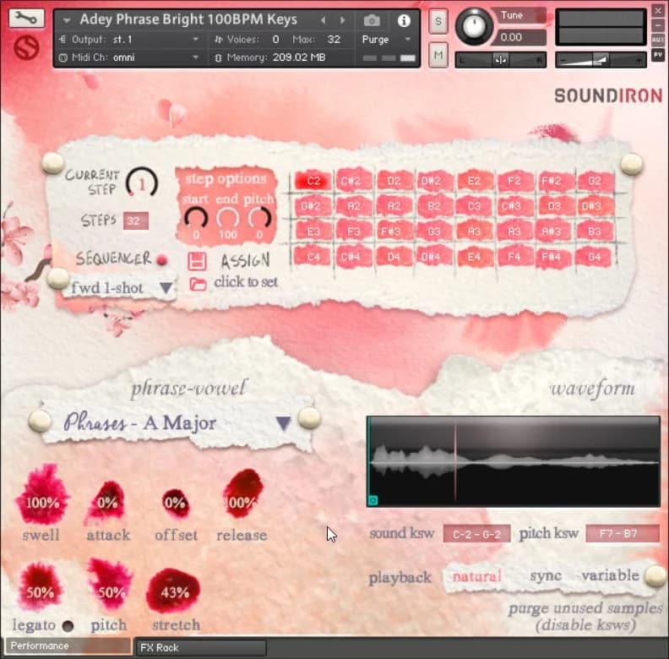Open the fwd 1-shot direction dropdown
This screenshot has height=659, width=669.
[x=166, y=288]
